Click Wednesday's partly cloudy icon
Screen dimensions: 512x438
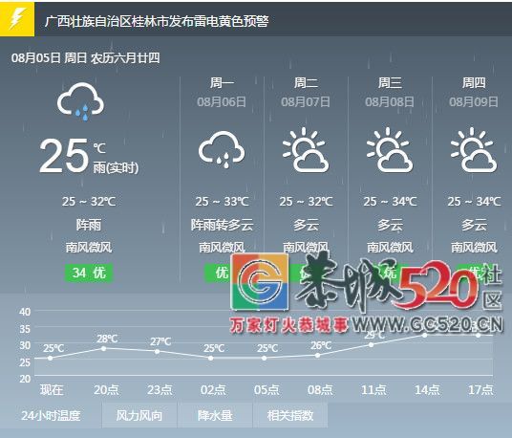click(x=389, y=150)
